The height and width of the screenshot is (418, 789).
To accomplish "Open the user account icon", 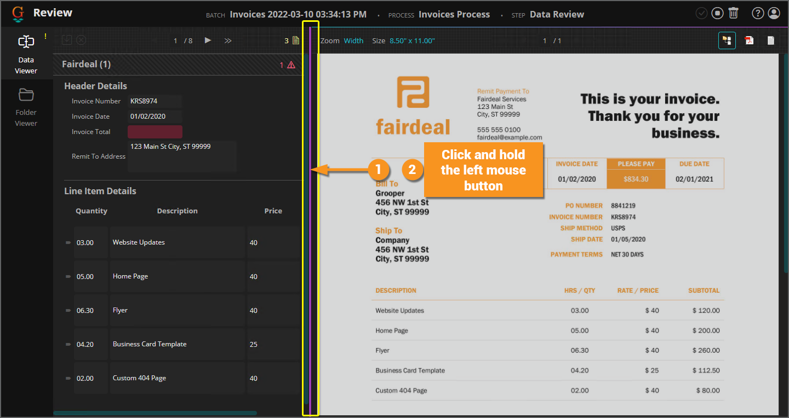I will coord(774,14).
